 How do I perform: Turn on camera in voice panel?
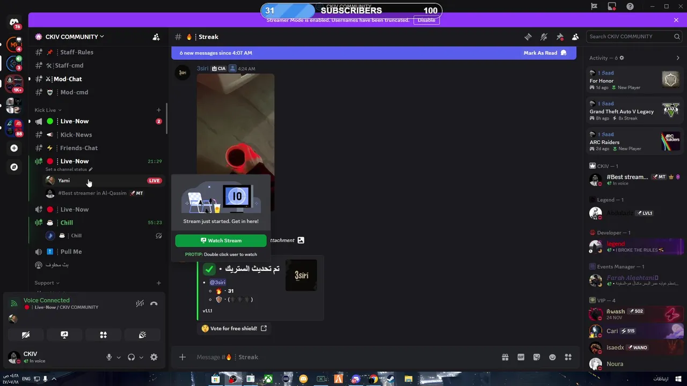pyautogui.click(x=26, y=335)
